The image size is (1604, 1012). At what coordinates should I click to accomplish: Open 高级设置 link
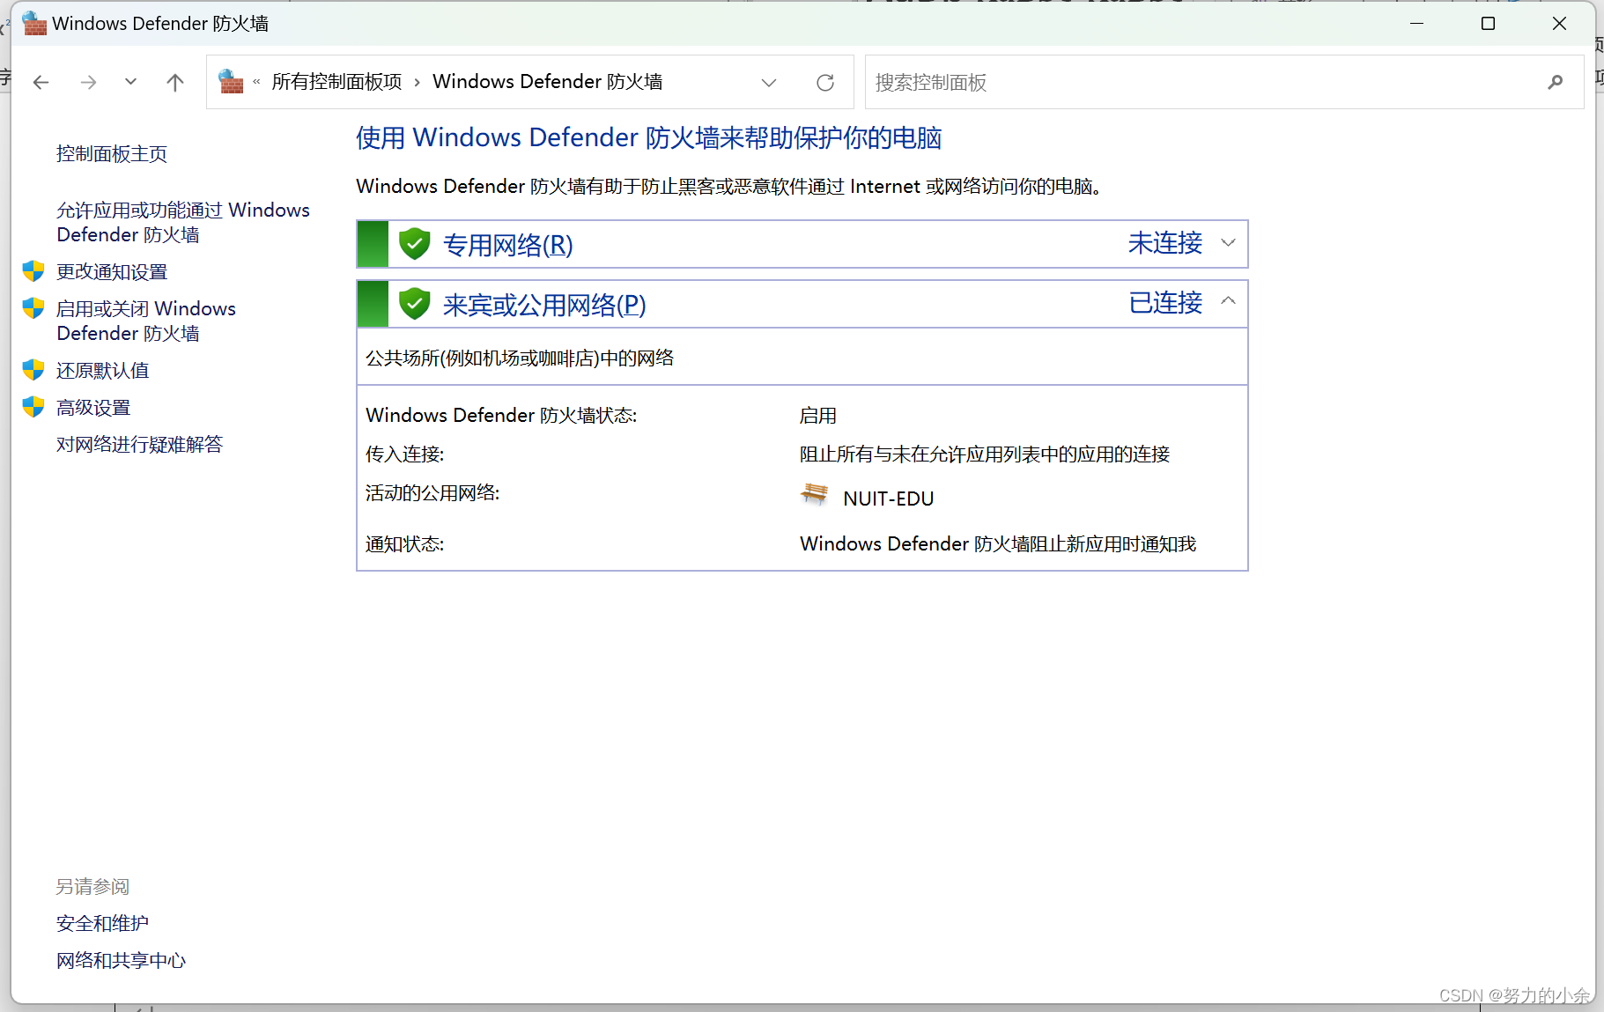pyautogui.click(x=93, y=408)
